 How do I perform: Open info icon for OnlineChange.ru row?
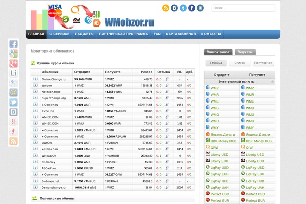coord(35,79)
